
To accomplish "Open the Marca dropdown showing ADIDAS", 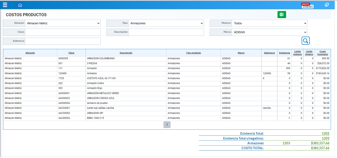I will click(x=269, y=32).
